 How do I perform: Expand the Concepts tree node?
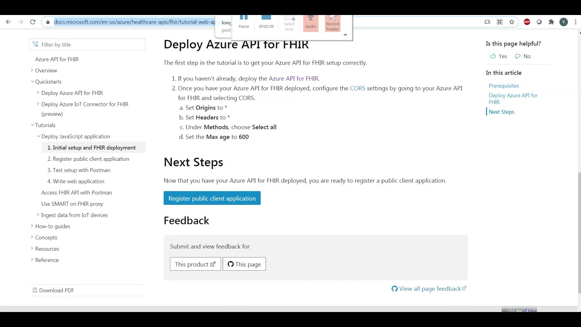[32, 238]
